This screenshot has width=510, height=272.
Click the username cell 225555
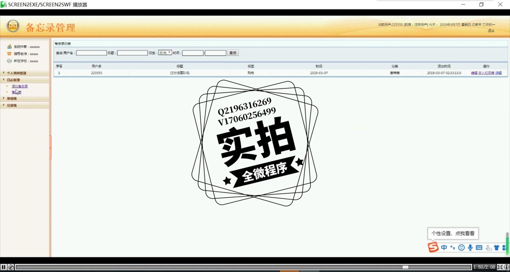[x=97, y=73]
